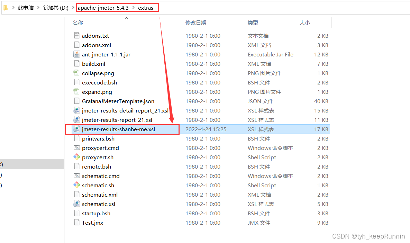Expand chevron after apache-jmeter-5.4.3 in breadcrumb
The image size is (410, 243).
pyautogui.click(x=133, y=8)
